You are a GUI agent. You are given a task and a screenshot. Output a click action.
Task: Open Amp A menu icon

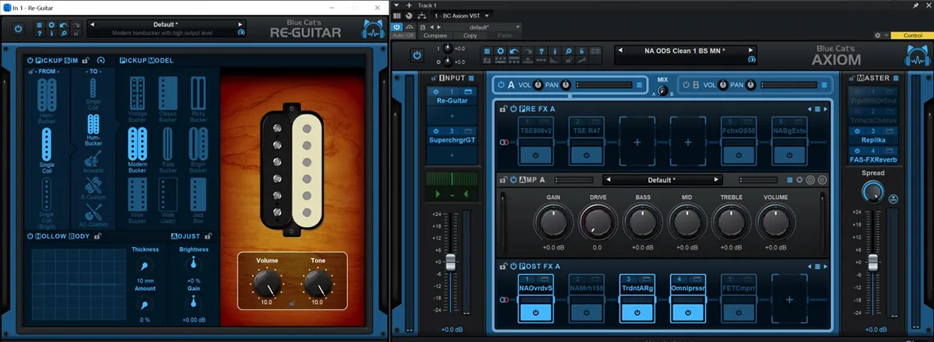click(x=788, y=180)
